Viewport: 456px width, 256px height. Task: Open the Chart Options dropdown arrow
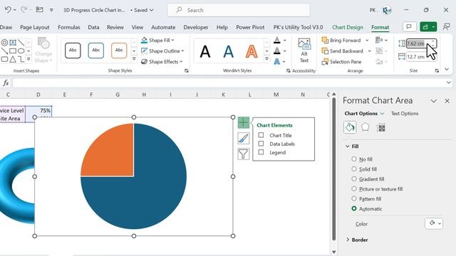pos(382,114)
